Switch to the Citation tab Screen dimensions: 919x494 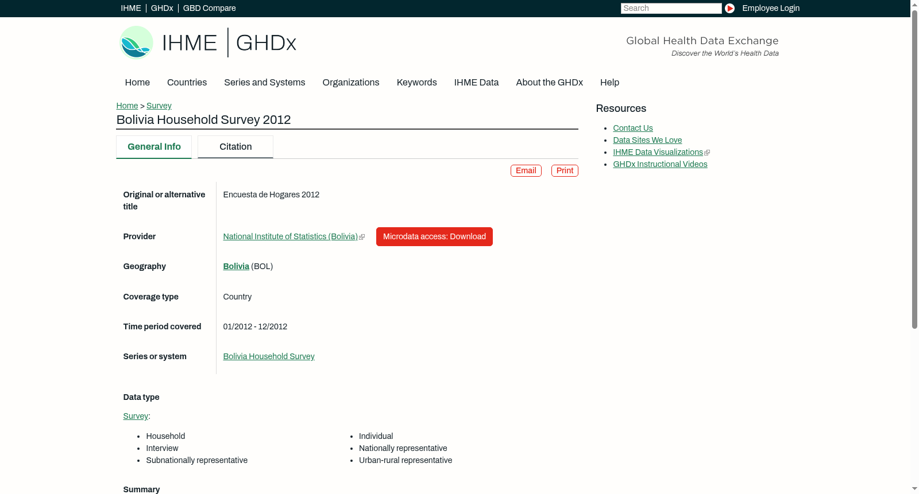coord(235,147)
